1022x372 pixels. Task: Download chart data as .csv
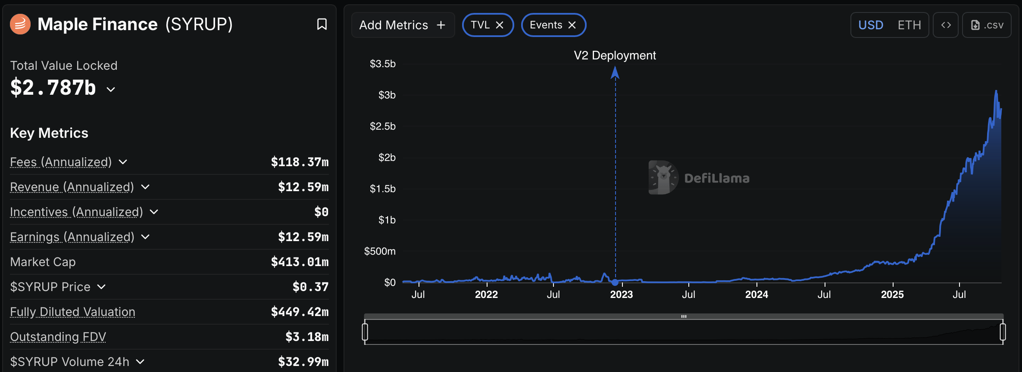pyautogui.click(x=987, y=25)
